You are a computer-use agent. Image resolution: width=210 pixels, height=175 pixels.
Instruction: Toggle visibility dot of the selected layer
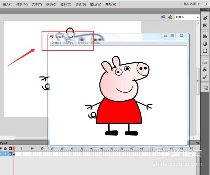(x=1, y=154)
